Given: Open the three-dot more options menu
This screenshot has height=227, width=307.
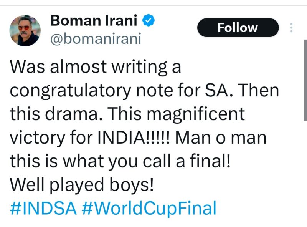Looking at the screenshot, I should tap(291, 28).
